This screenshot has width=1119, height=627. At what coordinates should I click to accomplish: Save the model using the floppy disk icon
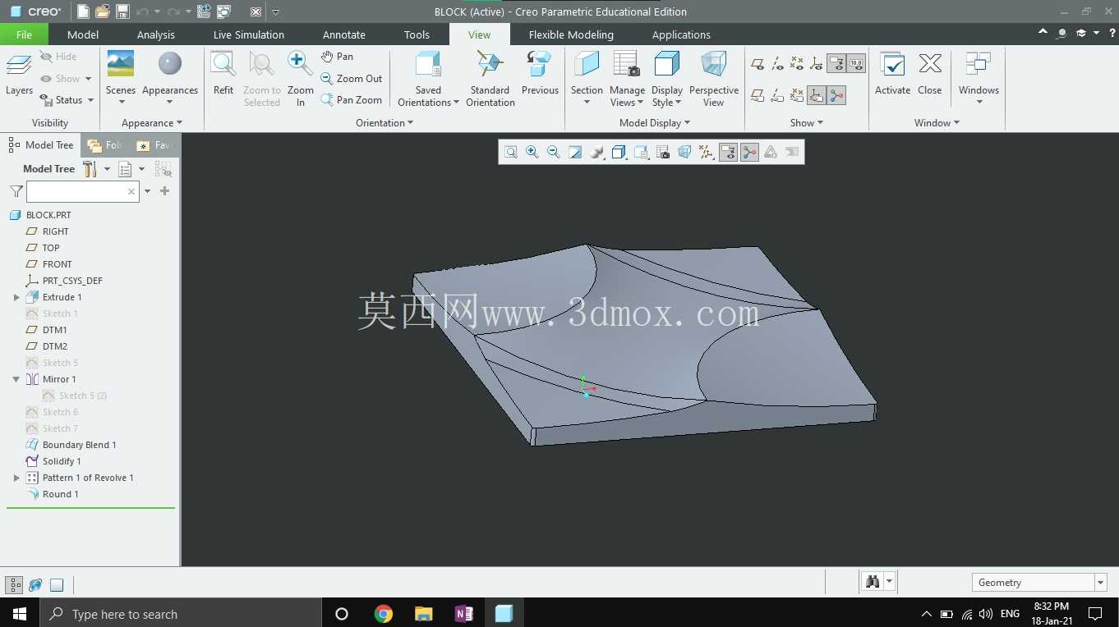pyautogui.click(x=122, y=11)
